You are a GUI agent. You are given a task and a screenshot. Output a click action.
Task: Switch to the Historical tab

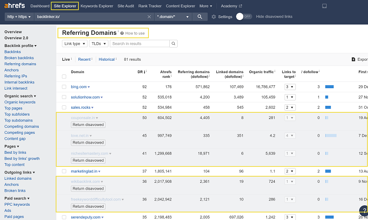tap(106, 59)
